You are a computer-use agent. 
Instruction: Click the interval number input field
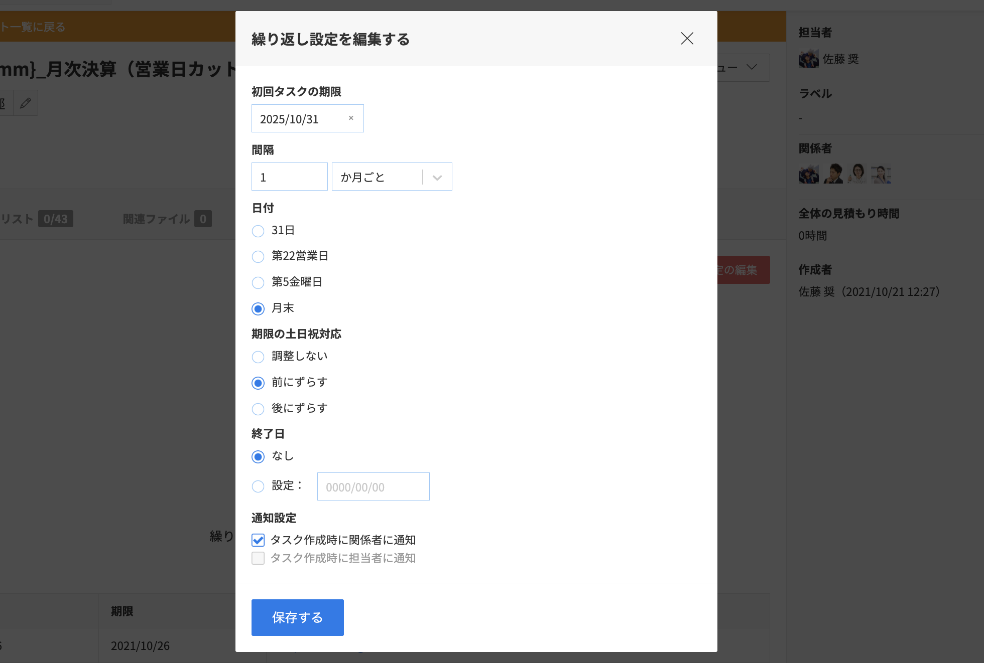(289, 177)
